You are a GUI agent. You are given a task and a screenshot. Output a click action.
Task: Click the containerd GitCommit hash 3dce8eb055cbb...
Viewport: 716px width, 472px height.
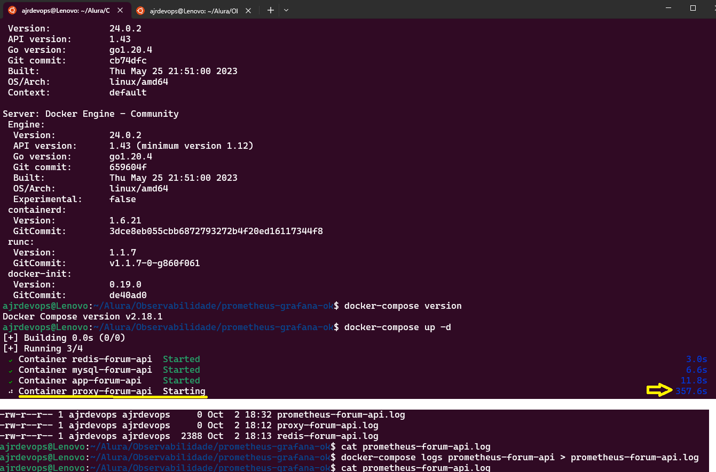[x=216, y=231]
